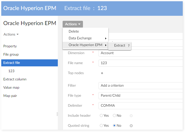Select Yes for Include header
This screenshot has width=185, height=132.
pos(101,116)
